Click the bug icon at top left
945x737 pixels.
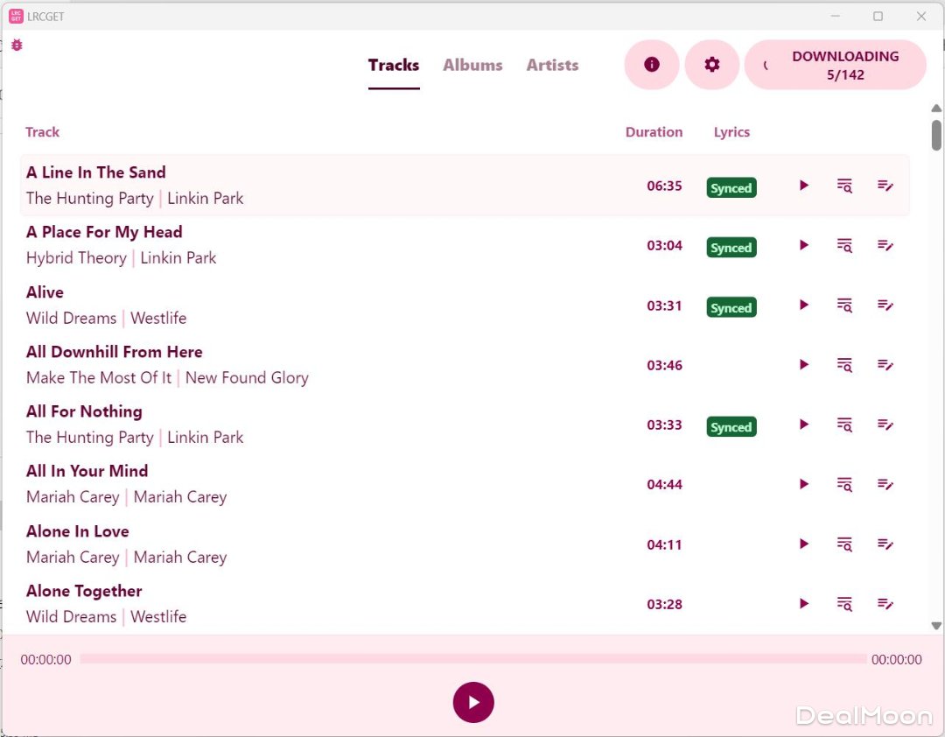pyautogui.click(x=17, y=45)
